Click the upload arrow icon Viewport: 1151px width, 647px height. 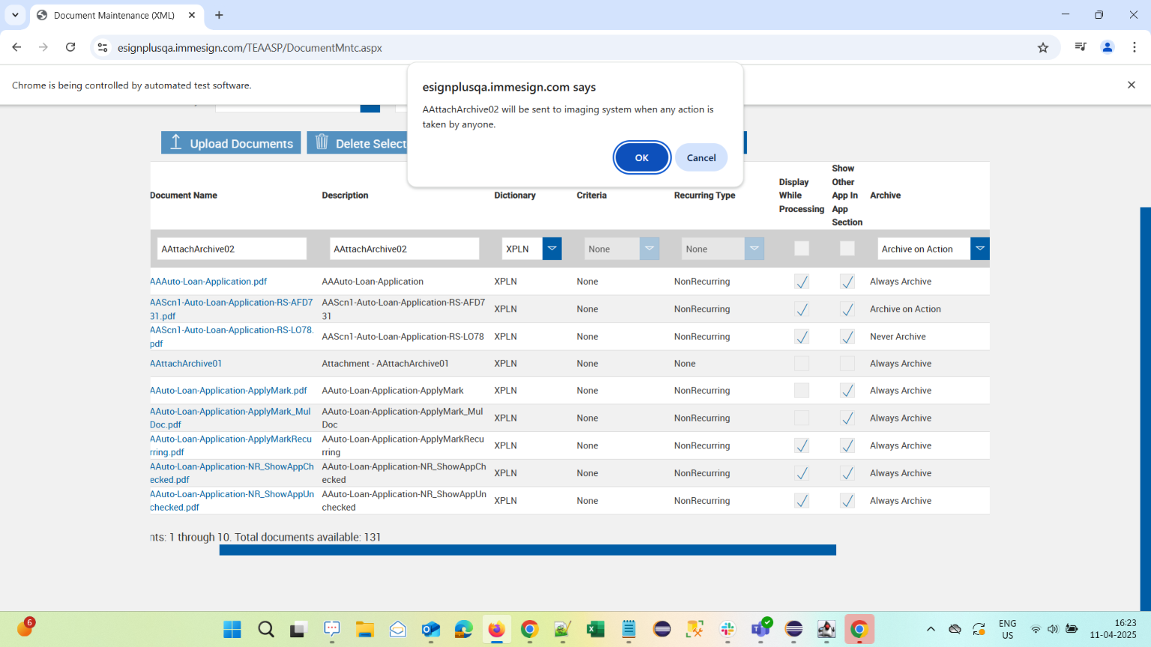coord(176,142)
